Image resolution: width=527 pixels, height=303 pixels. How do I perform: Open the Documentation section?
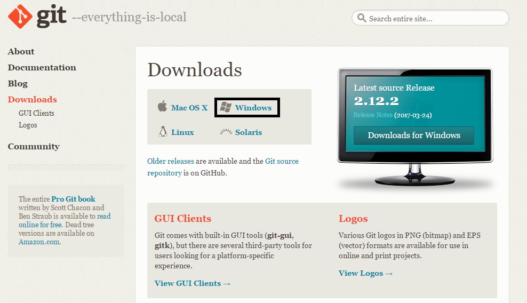[x=42, y=68]
